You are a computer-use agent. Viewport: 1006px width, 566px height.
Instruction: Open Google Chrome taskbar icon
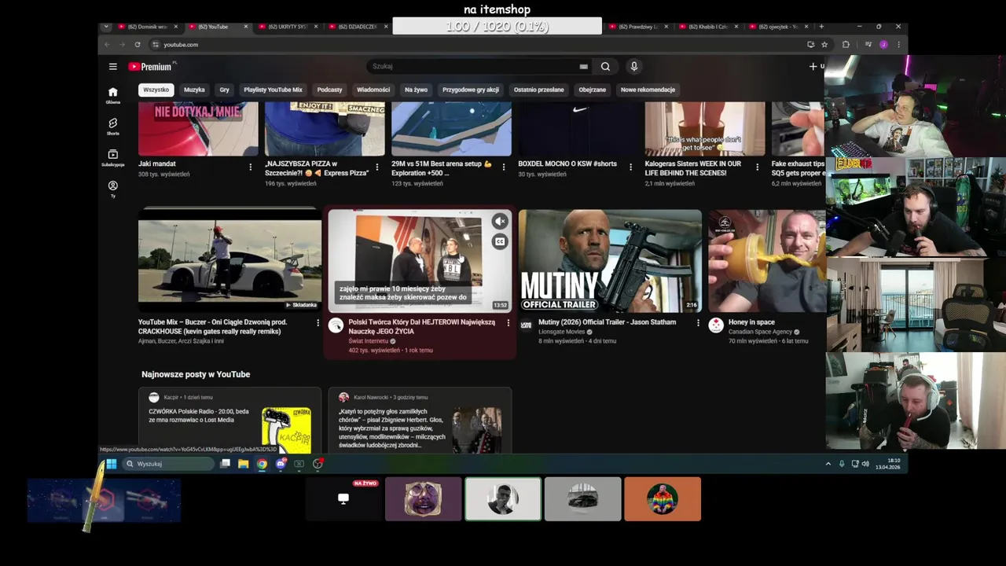click(x=262, y=464)
